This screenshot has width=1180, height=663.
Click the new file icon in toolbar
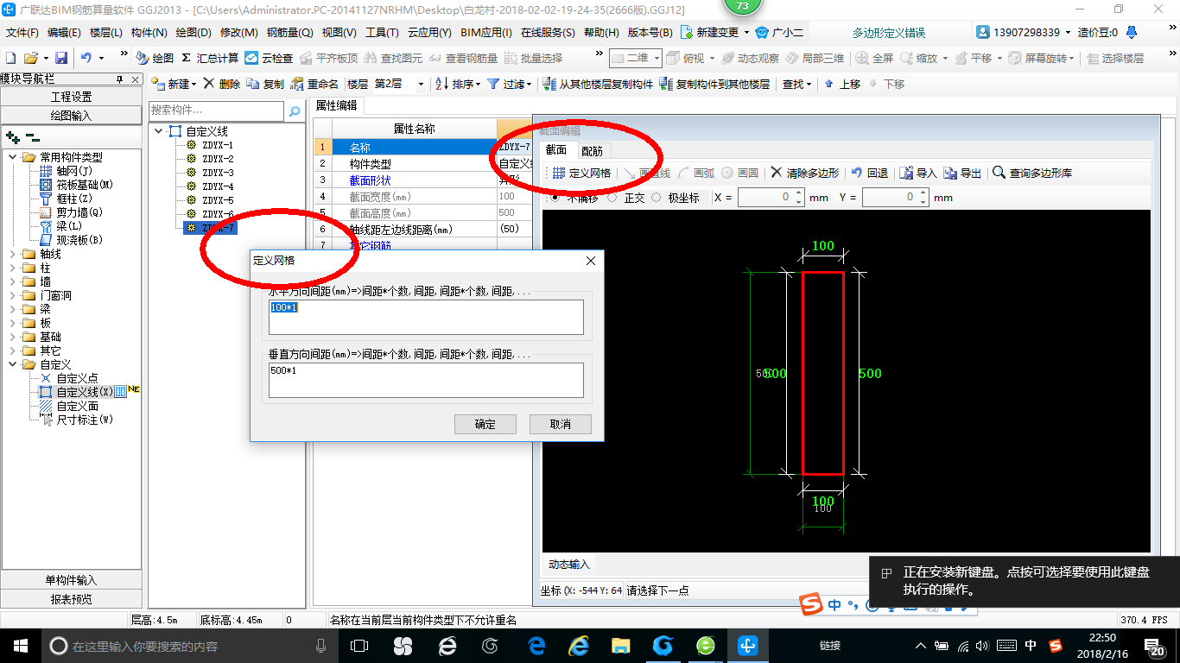pos(11,58)
